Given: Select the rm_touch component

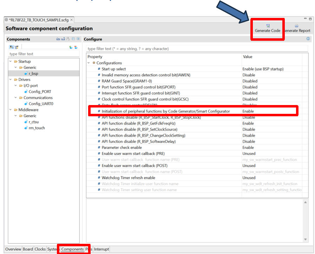Looking at the screenshot, I should 37,128.
